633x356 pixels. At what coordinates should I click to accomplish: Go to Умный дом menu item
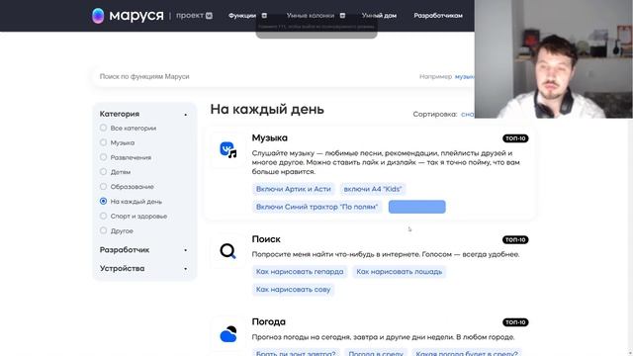click(379, 16)
